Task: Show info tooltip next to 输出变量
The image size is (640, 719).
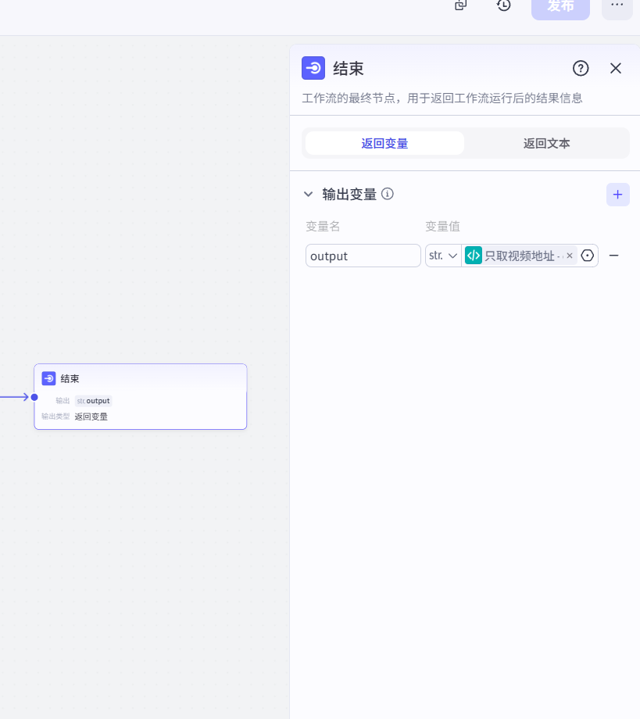Action: coord(388,194)
